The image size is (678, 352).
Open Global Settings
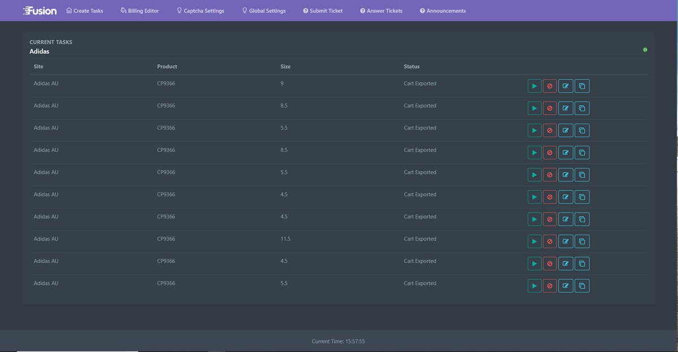(263, 10)
